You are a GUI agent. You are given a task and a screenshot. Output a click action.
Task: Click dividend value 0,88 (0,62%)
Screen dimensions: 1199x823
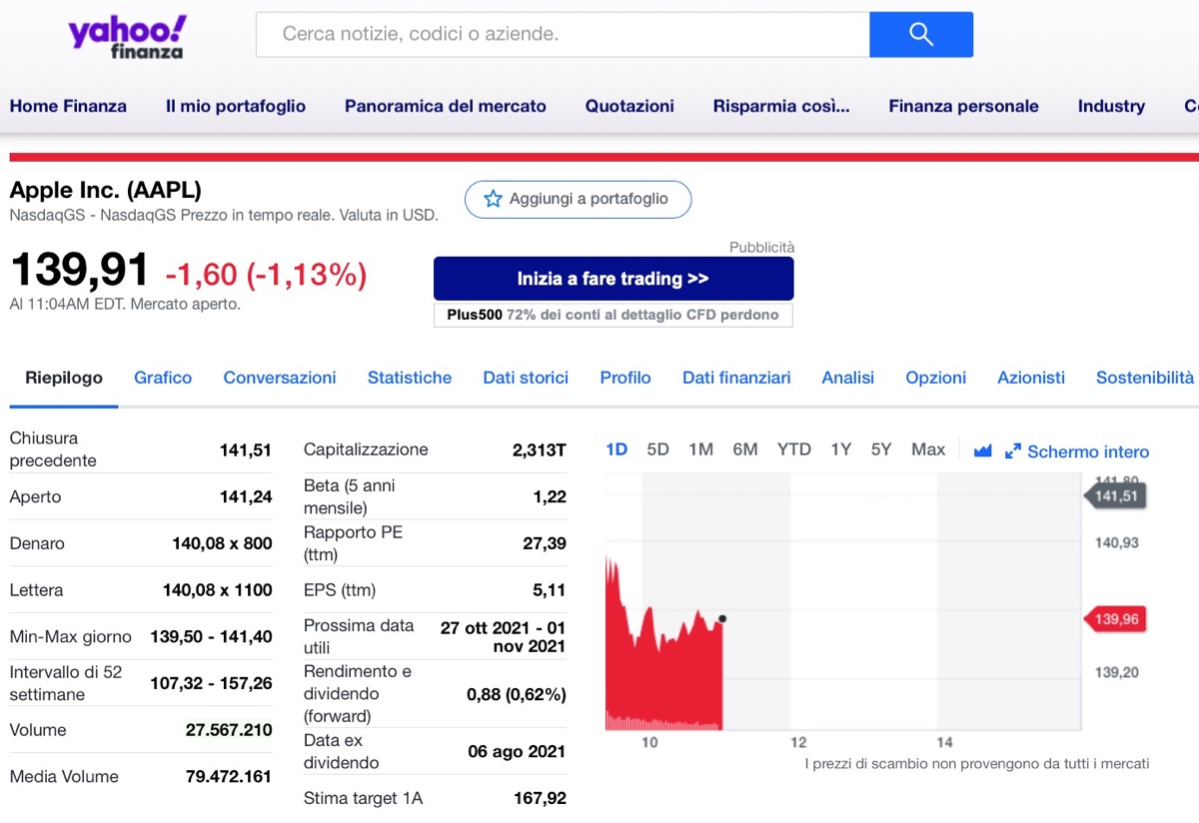(x=517, y=694)
